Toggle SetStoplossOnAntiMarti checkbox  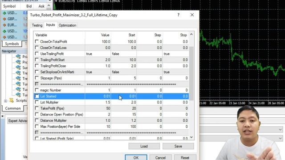[x=37, y=72]
